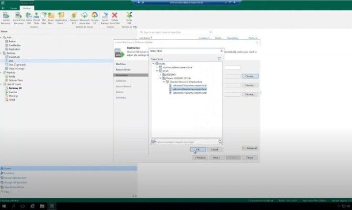Select the Failed jobs tree item
This screenshot has height=210, width=352.
coord(12,100)
